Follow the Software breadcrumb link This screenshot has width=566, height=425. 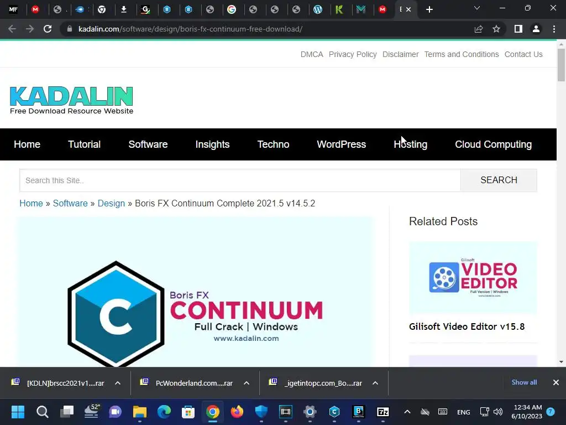click(x=70, y=203)
